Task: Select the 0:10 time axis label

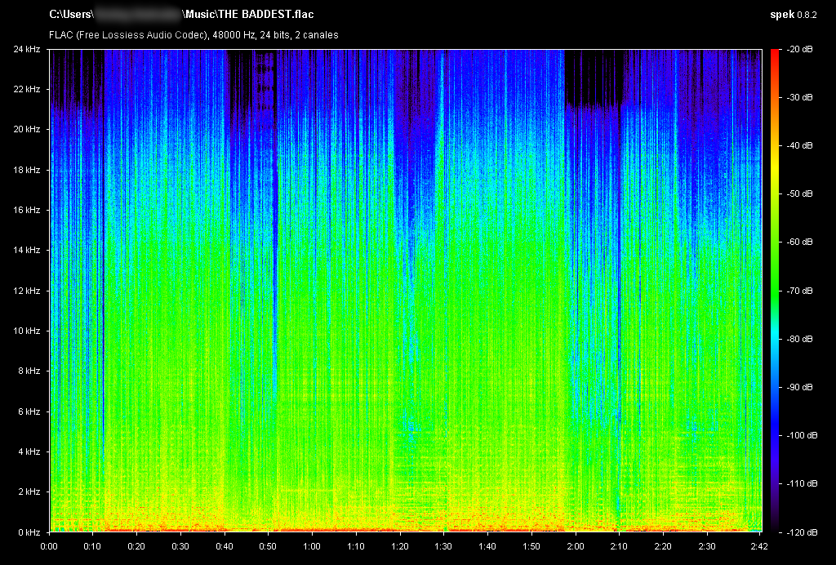Action: [93, 546]
